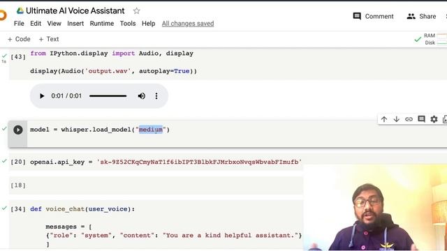Open the RAM and Disk resource indicator
This screenshot has width=447, height=251.
(x=430, y=39)
